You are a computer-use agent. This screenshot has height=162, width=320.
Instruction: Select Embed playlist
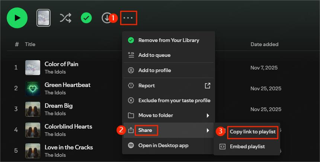[247, 146]
